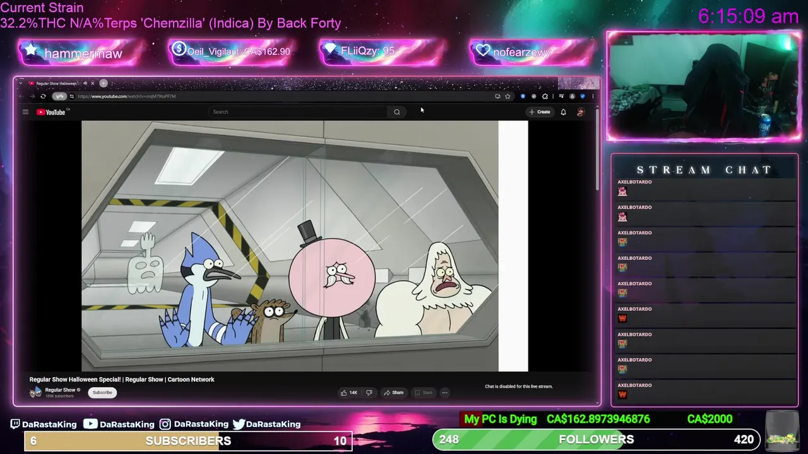Screen dimensions: 808x454
Task: Open the YouTube account avatar menu
Action: [x=581, y=112]
